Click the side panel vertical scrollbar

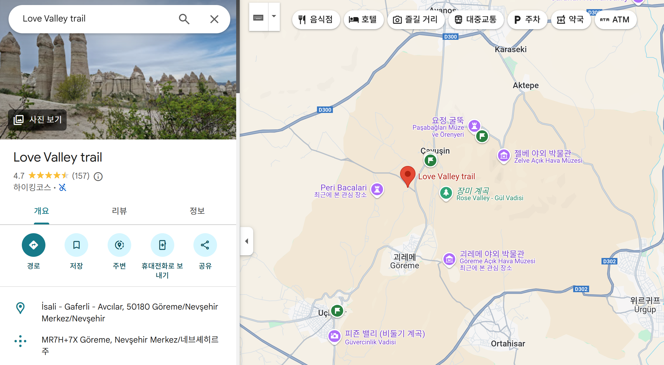(x=238, y=47)
